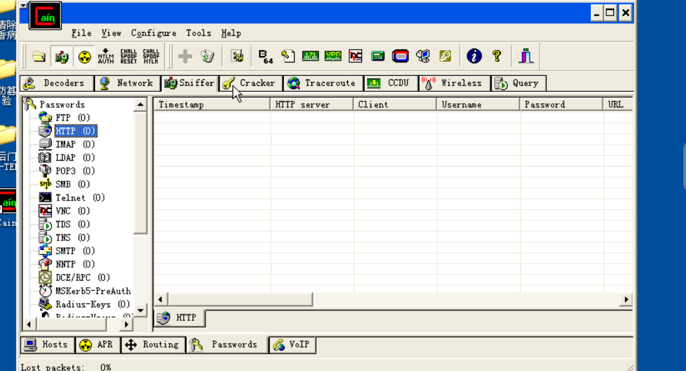Select DCE/RPC (0) in the tree

point(83,278)
